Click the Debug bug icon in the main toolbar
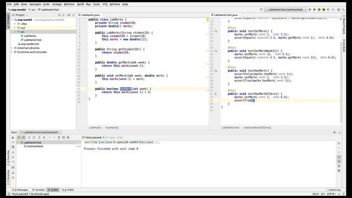 [315, 10]
